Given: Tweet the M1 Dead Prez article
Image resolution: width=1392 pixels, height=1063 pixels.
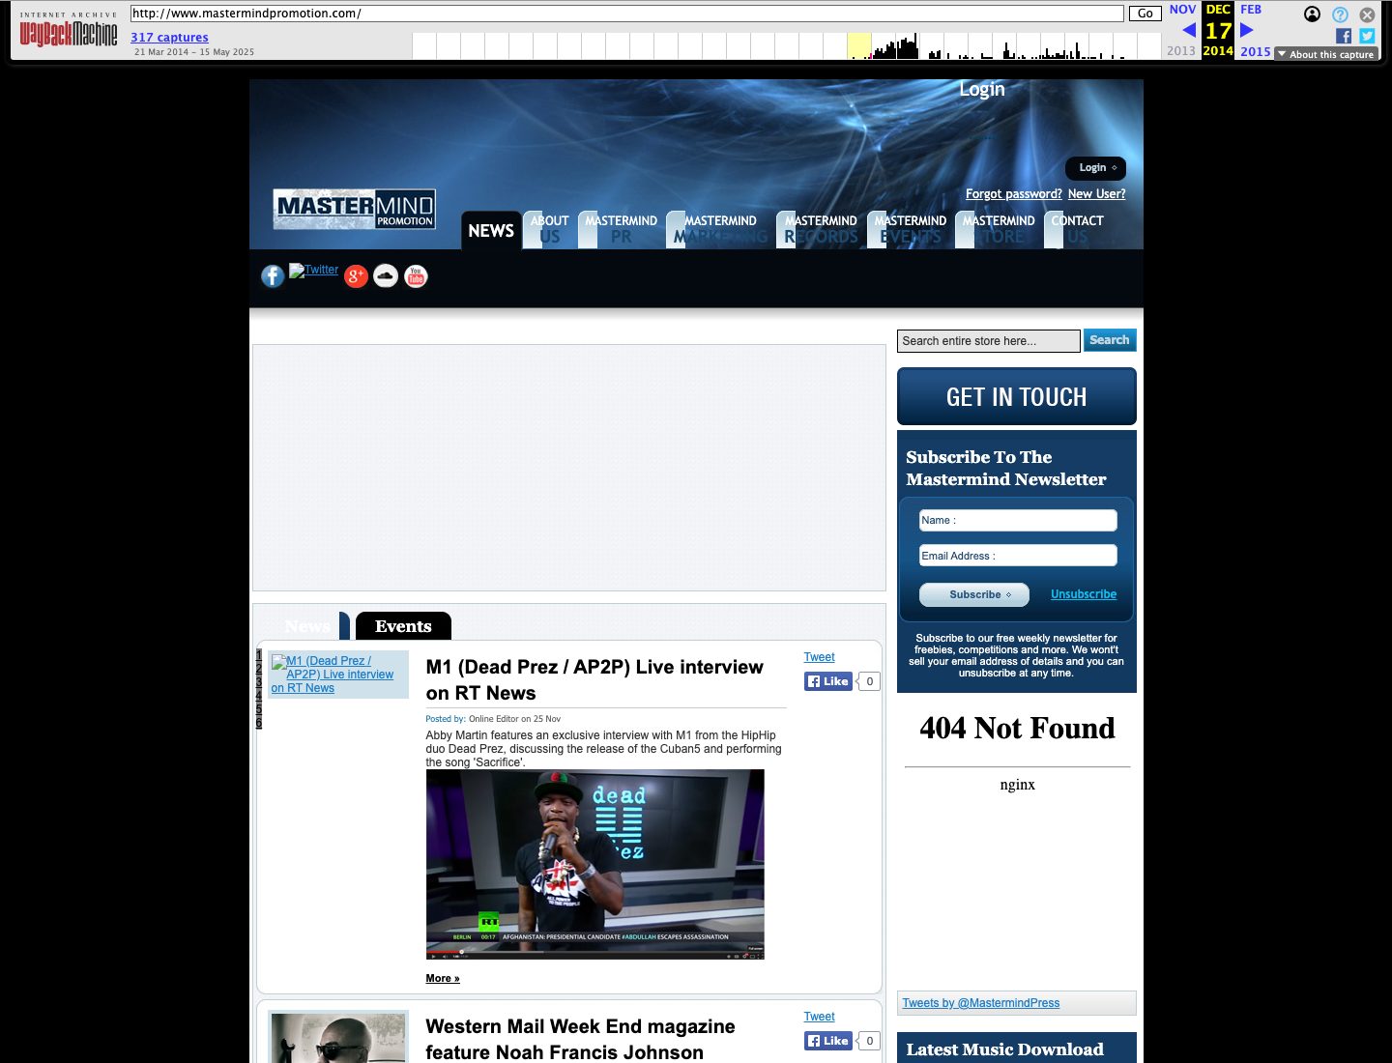Looking at the screenshot, I should point(819,657).
